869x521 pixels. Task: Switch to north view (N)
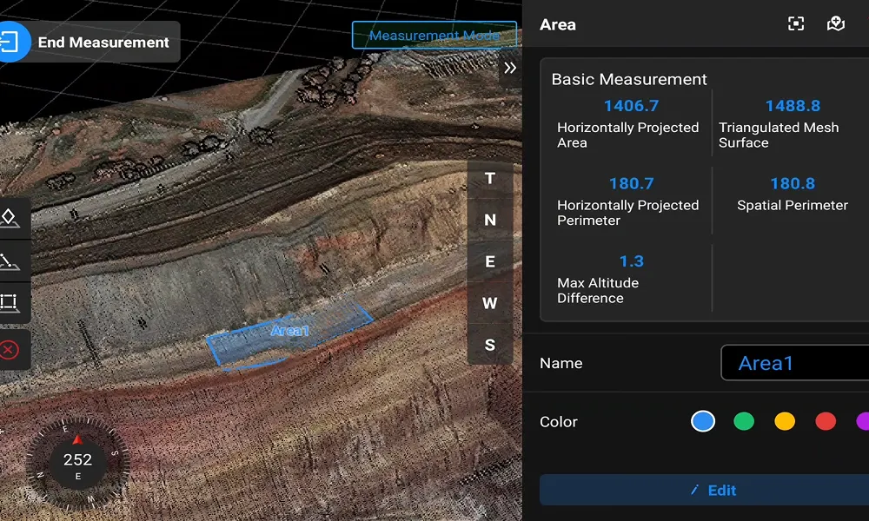pos(490,221)
